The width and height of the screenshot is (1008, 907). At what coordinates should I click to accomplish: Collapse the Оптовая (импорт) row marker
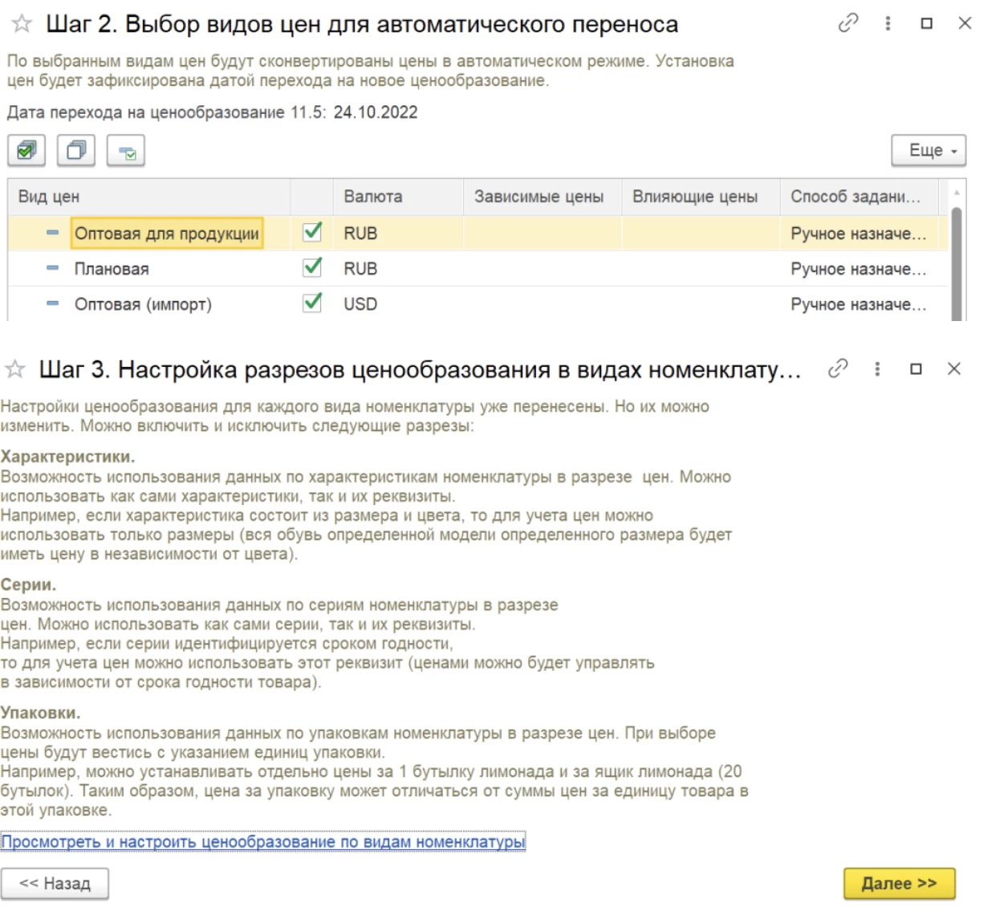point(52,303)
